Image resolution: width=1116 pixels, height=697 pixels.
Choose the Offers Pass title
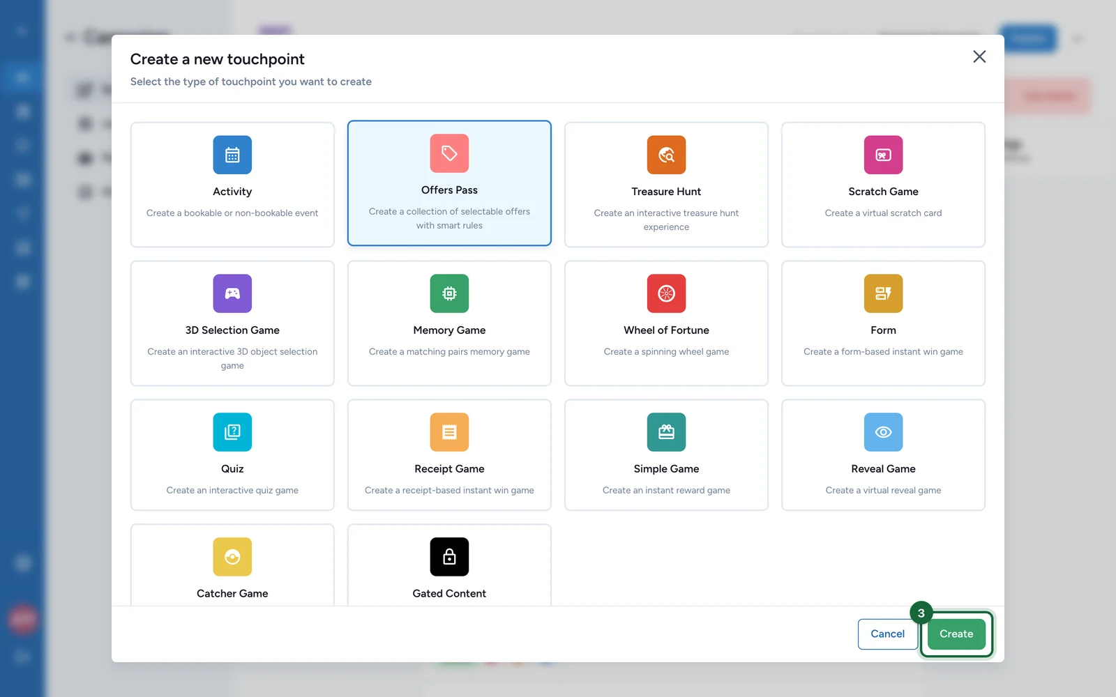449,190
